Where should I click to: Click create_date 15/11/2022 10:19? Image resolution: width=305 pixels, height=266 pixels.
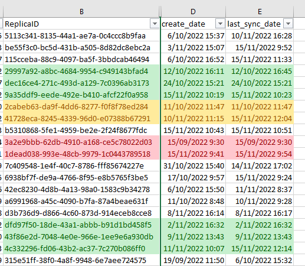pos(193,95)
